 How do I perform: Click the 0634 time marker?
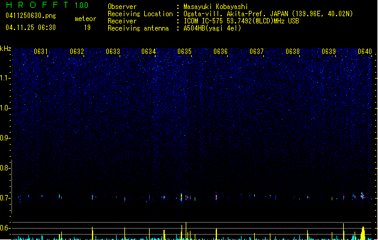(148, 52)
